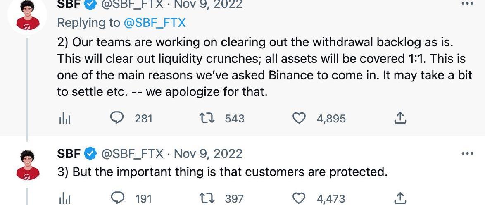View analytics of the customers protected tweet
Image resolution: width=485 pixels, height=205 pixels.
(64, 198)
